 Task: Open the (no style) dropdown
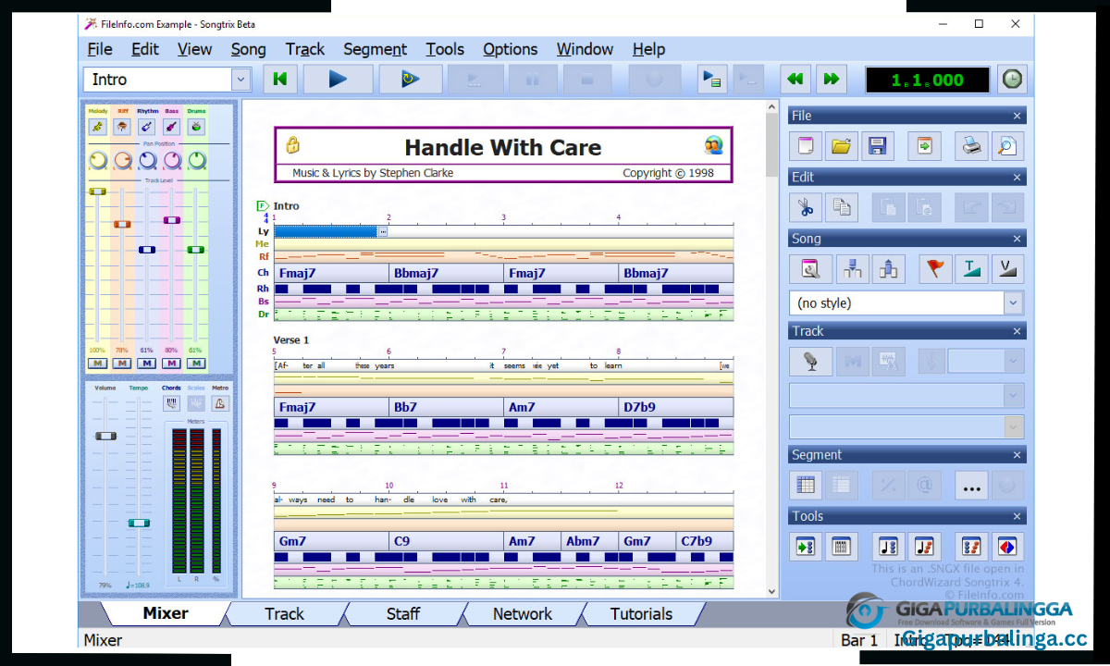(x=1014, y=302)
